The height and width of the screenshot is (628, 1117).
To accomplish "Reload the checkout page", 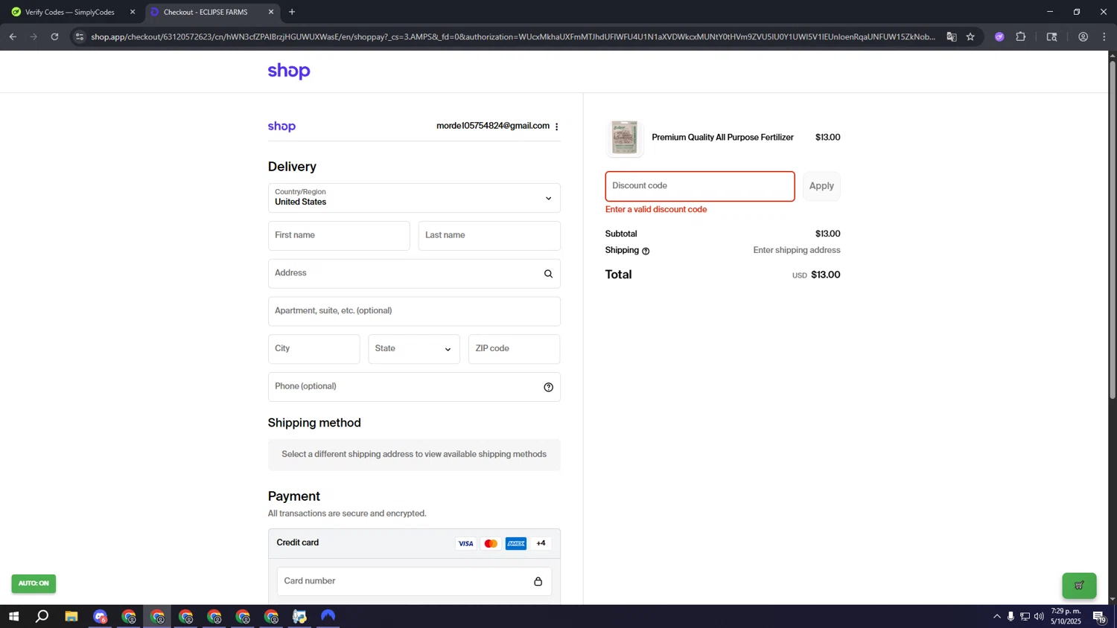I will pos(54,36).
